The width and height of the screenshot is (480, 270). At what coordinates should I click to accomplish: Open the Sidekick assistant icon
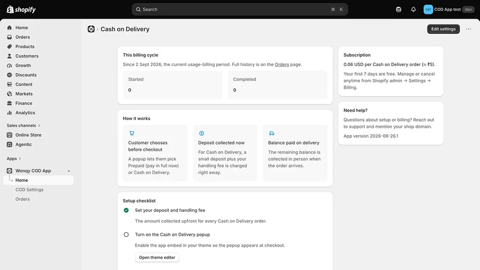tap(398, 10)
